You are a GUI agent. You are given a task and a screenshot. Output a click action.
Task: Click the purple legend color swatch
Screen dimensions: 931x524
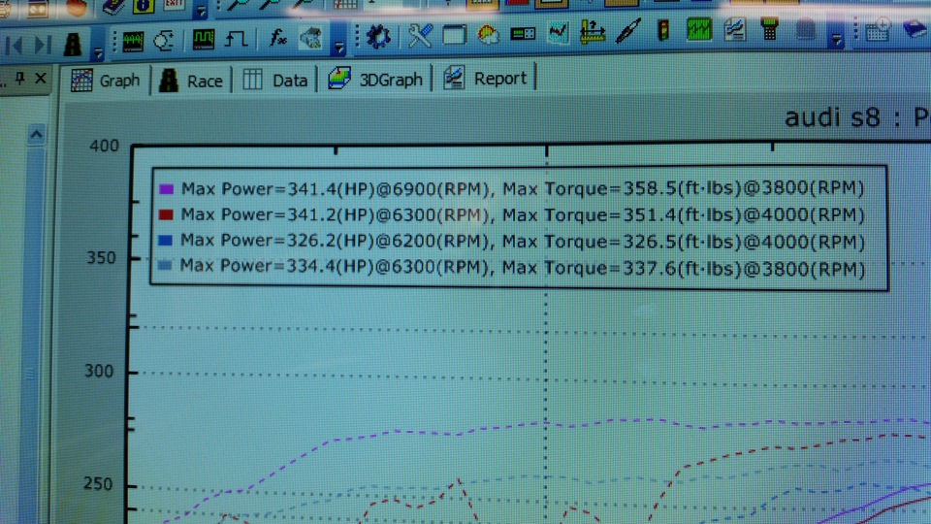pyautogui.click(x=166, y=189)
